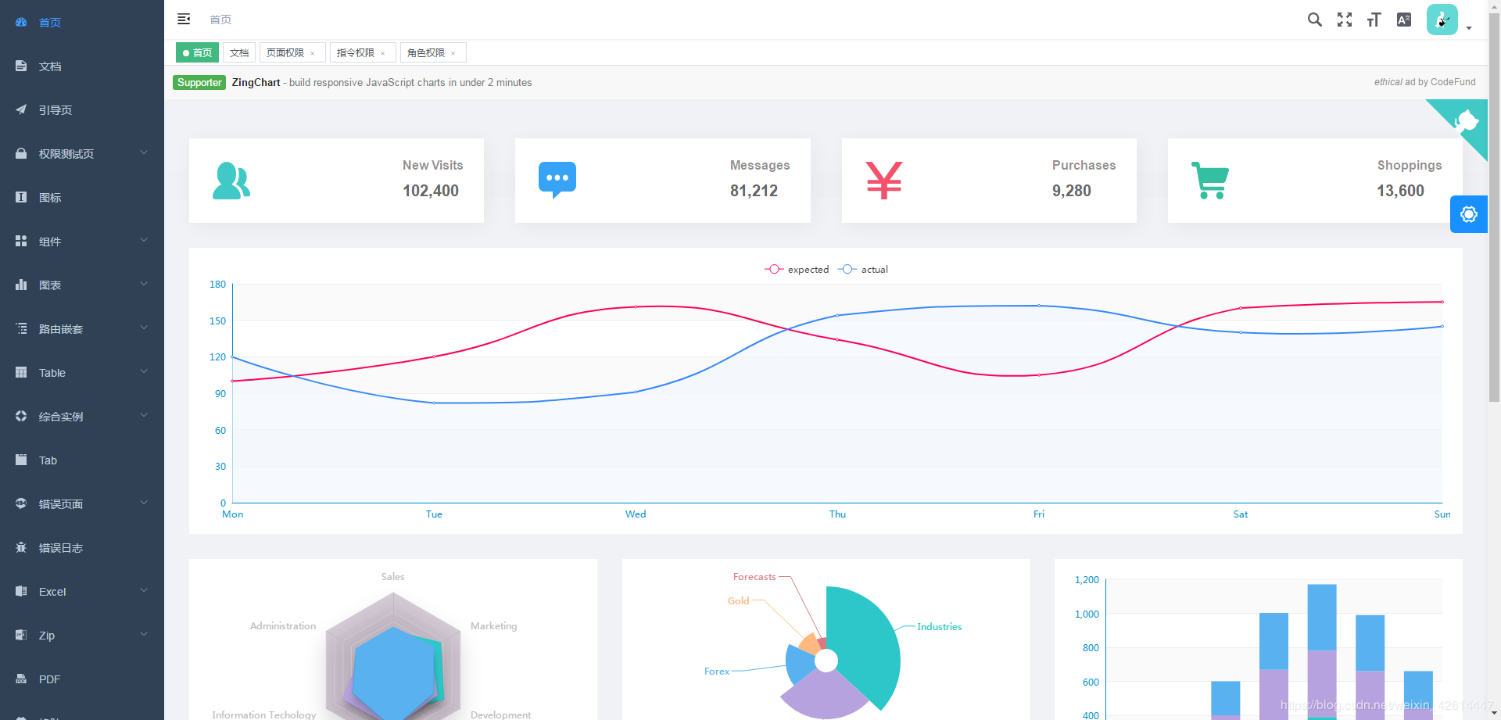
Task: Click the Purchases yen icon
Action: (x=883, y=181)
